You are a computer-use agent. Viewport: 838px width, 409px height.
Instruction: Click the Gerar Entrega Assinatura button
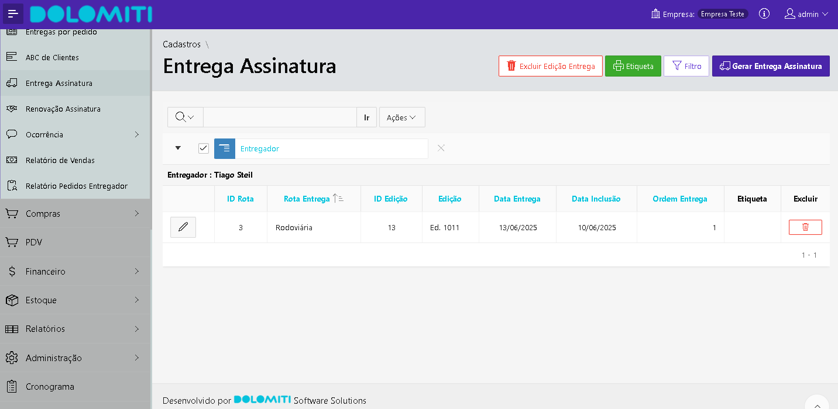pyautogui.click(x=770, y=66)
